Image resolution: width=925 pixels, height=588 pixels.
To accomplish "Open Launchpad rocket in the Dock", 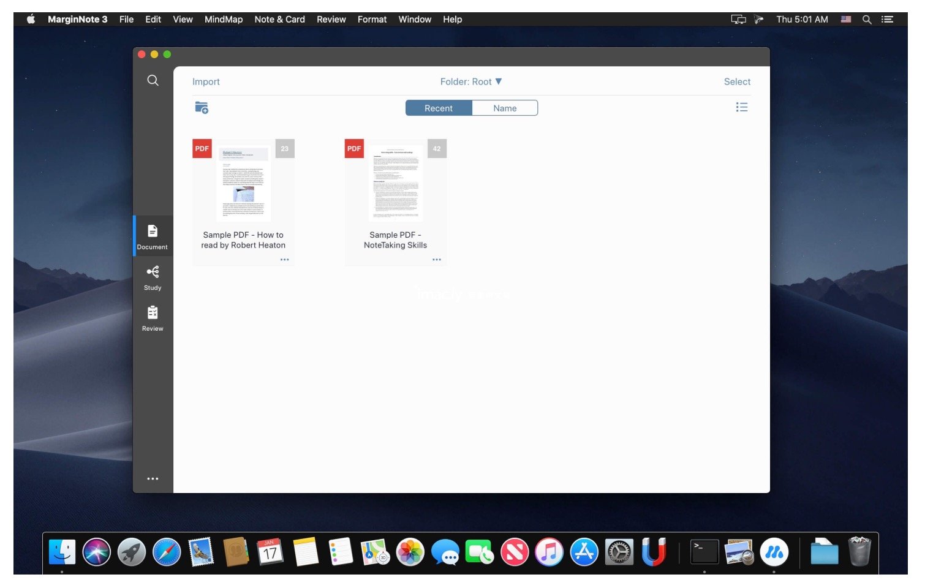I will point(132,552).
